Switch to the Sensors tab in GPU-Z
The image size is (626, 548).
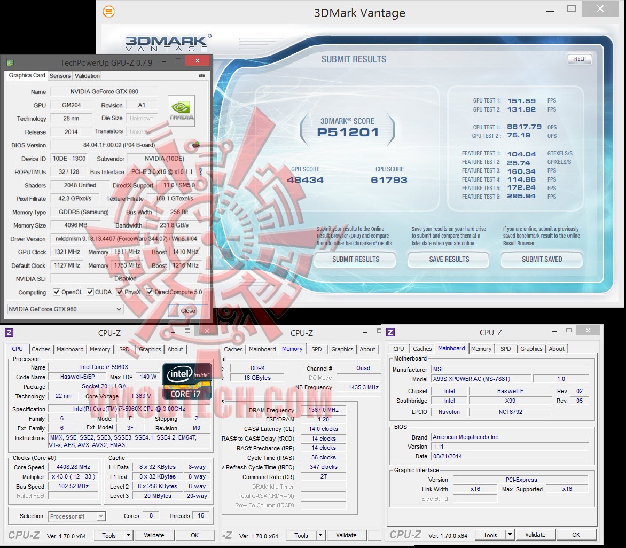pyautogui.click(x=60, y=76)
